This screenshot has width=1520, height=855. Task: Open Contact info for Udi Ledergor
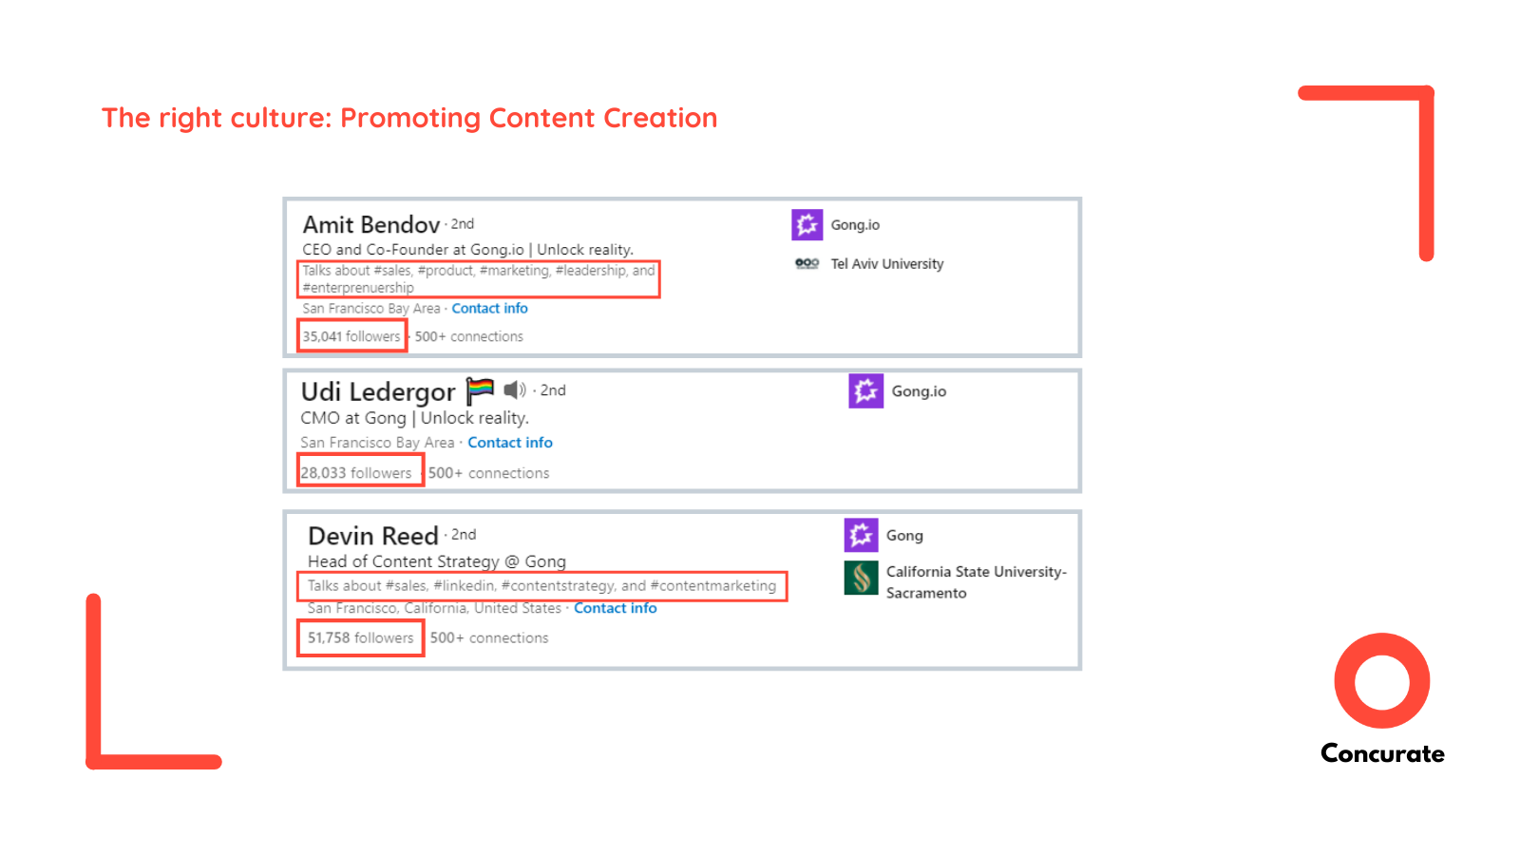point(510,443)
